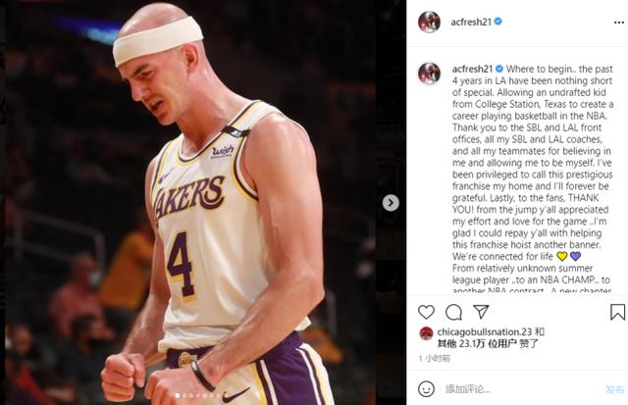This screenshot has height=405, width=628.
Task: Click acfresh21 avatar beside the caption
Action: [430, 74]
